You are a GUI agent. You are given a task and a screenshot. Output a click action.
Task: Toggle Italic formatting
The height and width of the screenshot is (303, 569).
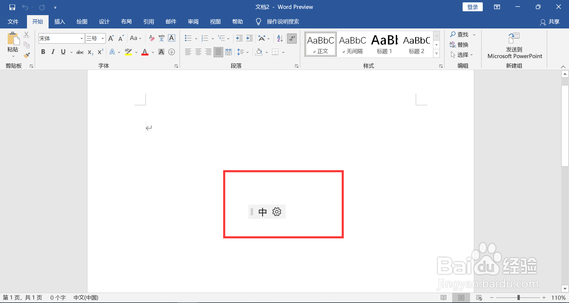click(53, 52)
